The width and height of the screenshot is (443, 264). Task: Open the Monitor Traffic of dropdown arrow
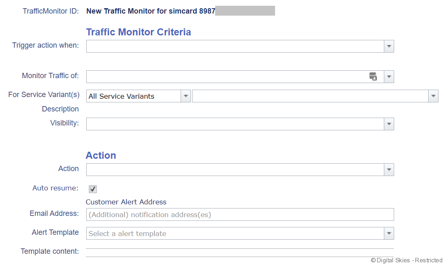coord(389,76)
